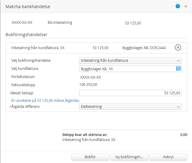Screen dimensions: 192x163
Task: Cancel with the Avbryt button
Action: (x=168, y=157)
